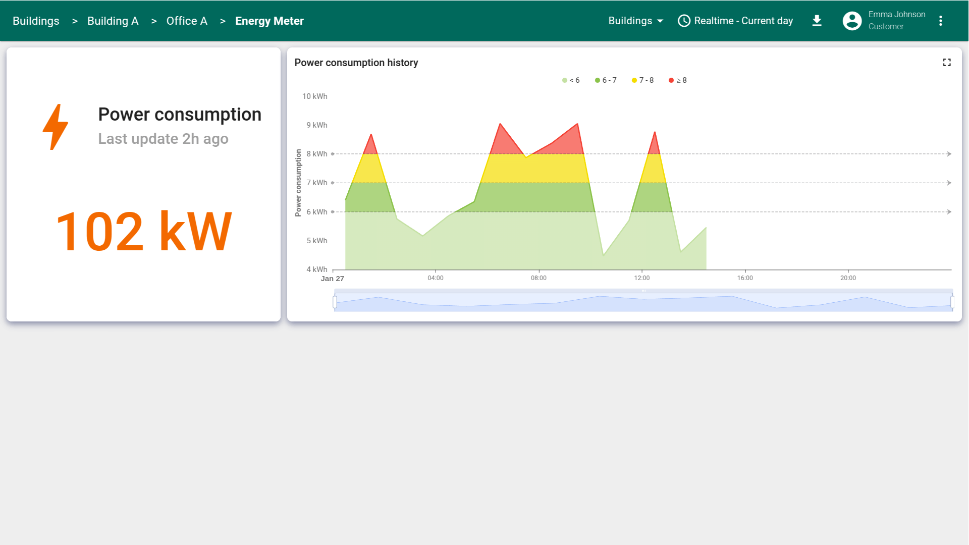The width and height of the screenshot is (969, 545).
Task: Select Energy Meter breadcrumb
Action: [269, 21]
